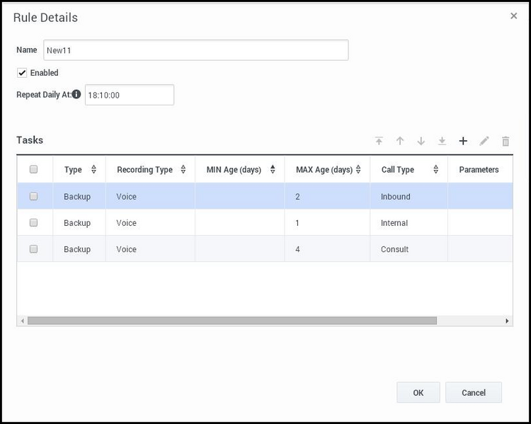The image size is (531, 424).
Task: Click the move task to bottom icon
Action: pyautogui.click(x=442, y=141)
